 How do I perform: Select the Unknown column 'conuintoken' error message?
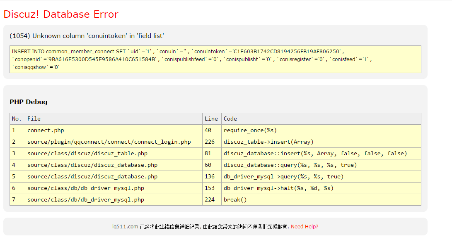(87, 36)
